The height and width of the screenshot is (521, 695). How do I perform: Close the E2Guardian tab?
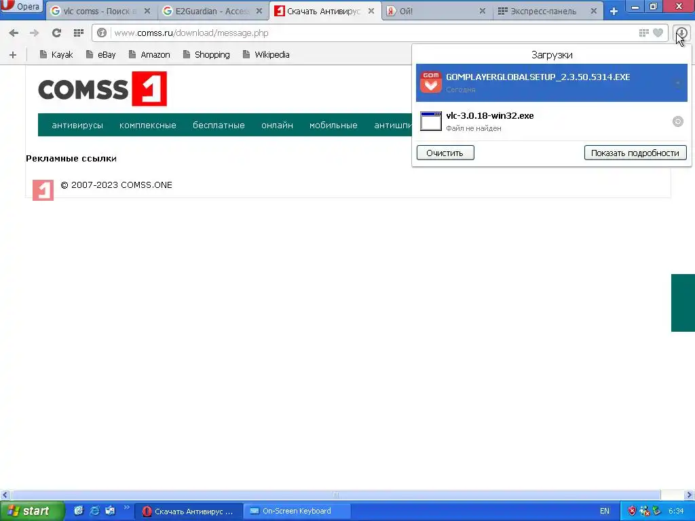coord(259,11)
